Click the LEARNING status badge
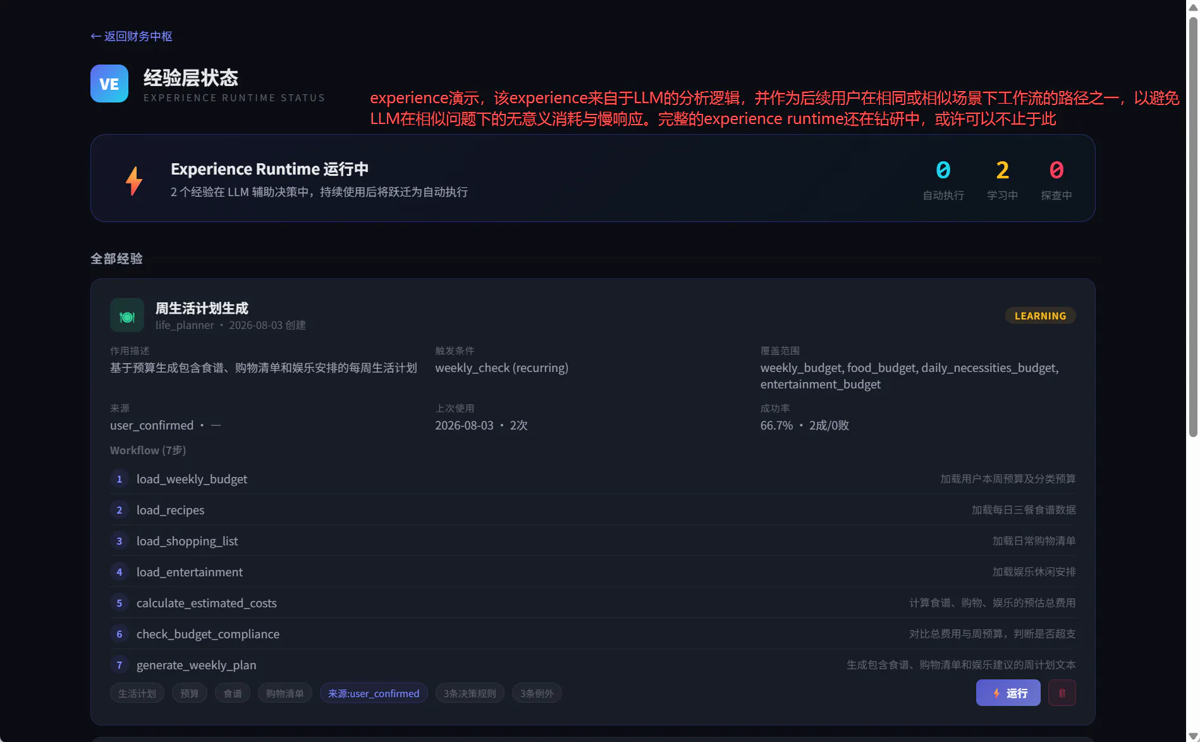 pyautogui.click(x=1040, y=316)
